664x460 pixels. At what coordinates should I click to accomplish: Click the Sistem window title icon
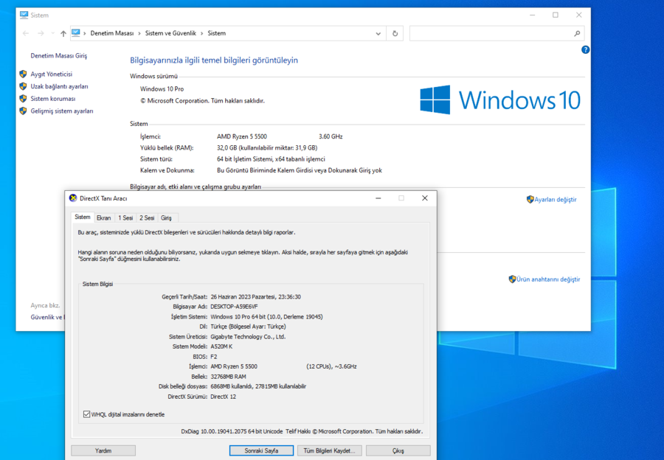click(24, 15)
